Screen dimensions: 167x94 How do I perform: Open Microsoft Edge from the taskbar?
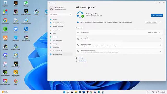pyautogui.click(x=99, y=92)
